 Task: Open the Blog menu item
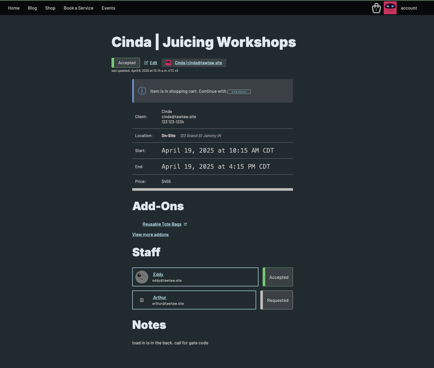(32, 8)
